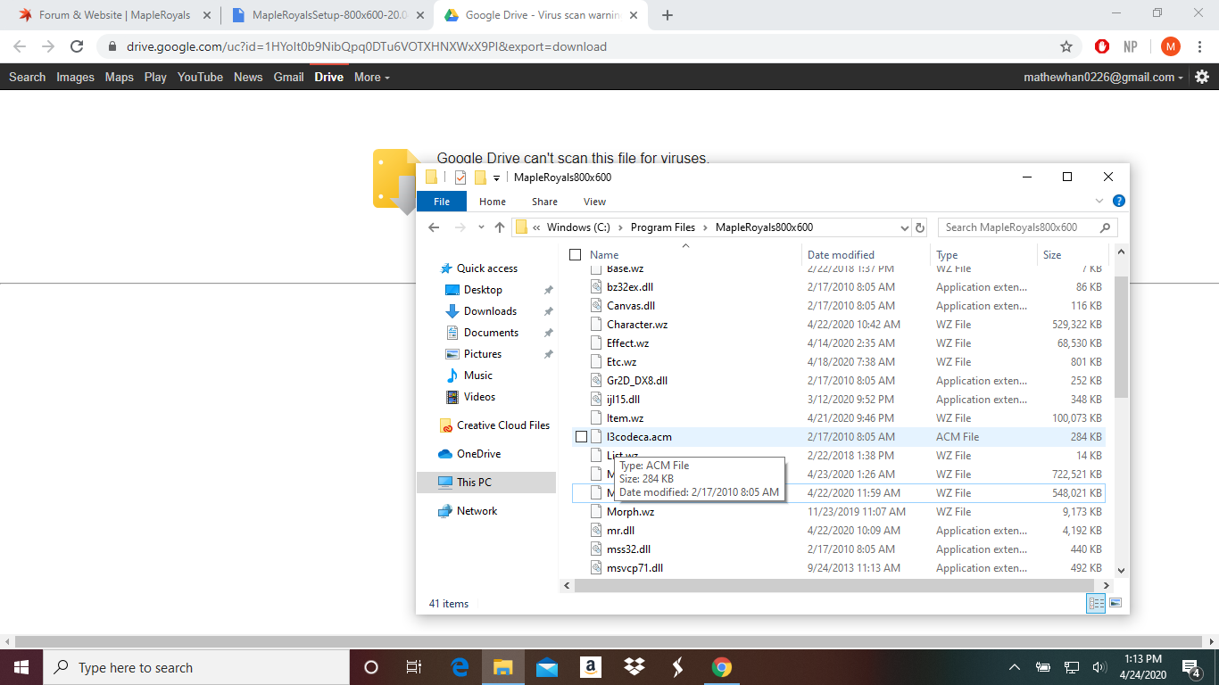The height and width of the screenshot is (685, 1219).
Task: Open the View ribbon tab
Action: coord(594,202)
